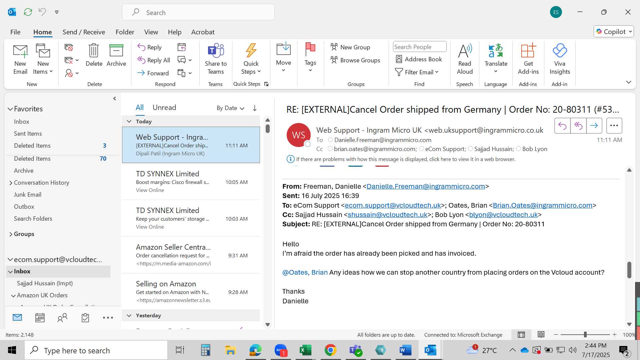Viewport: 640px width, 360px height.
Task: Switch to Normal view in status bar
Action: click(x=521, y=335)
